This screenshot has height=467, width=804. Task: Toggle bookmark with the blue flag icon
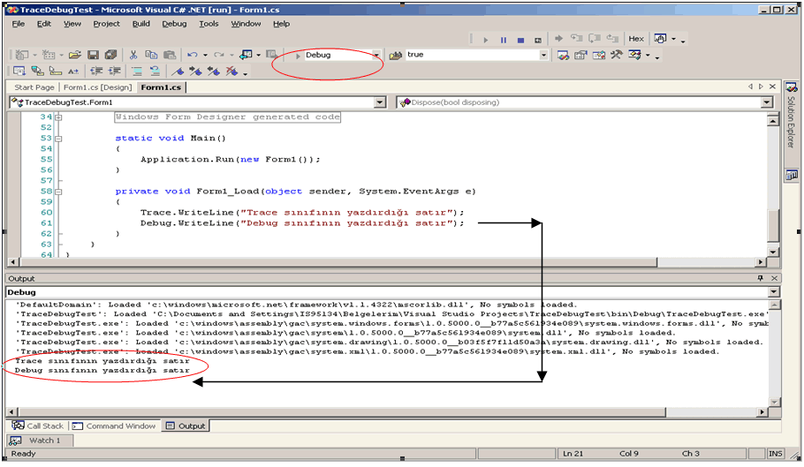(x=178, y=72)
